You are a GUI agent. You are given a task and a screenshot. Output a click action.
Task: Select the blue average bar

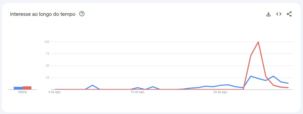(18, 88)
